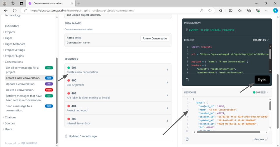Copy the response body
Image resolution: width=280 pixels, height=147 pixels.
187,139
